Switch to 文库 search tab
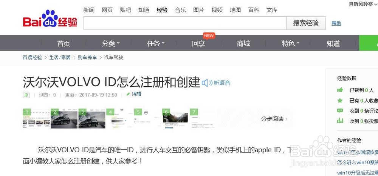The height and width of the screenshot is (176, 378). point(272,10)
